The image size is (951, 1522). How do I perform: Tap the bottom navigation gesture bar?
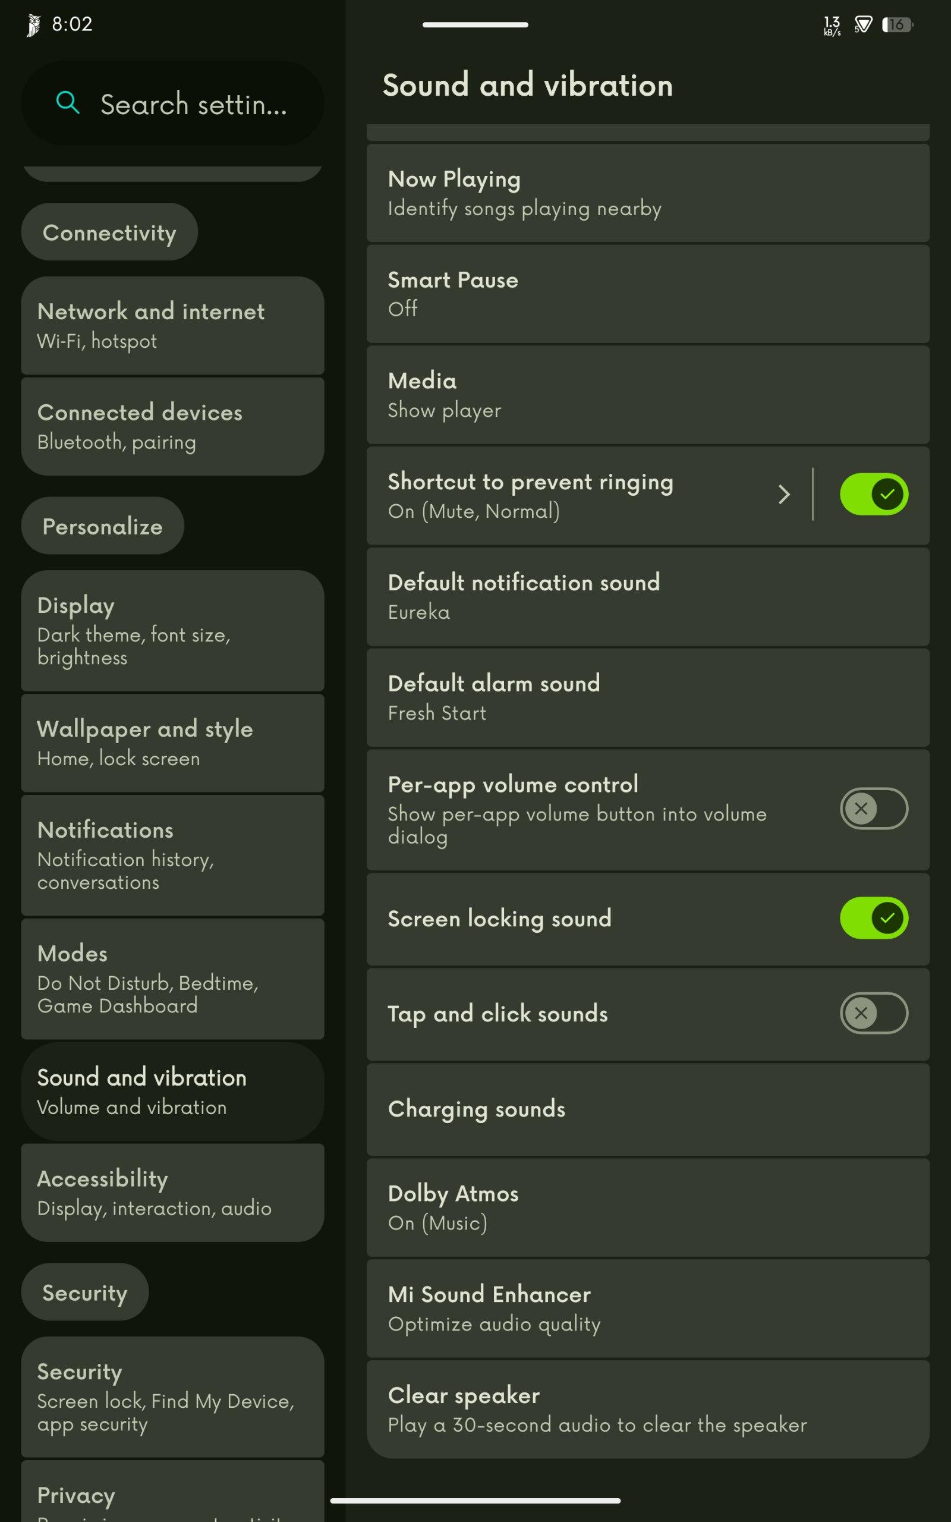pyautogui.click(x=475, y=1501)
